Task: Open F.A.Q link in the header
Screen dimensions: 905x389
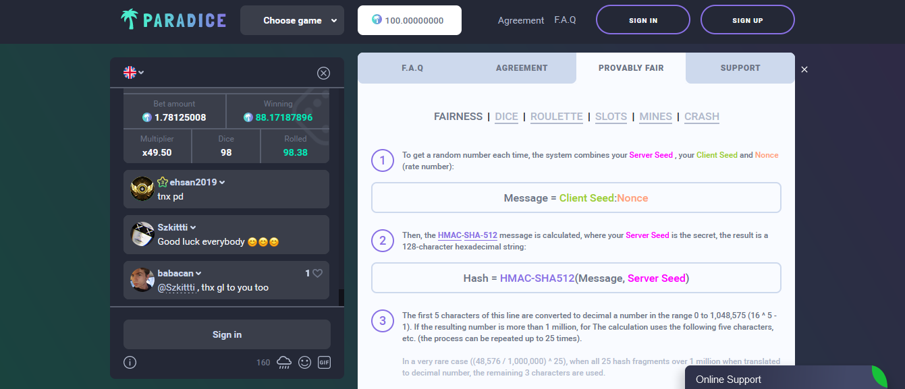Action: (x=566, y=20)
